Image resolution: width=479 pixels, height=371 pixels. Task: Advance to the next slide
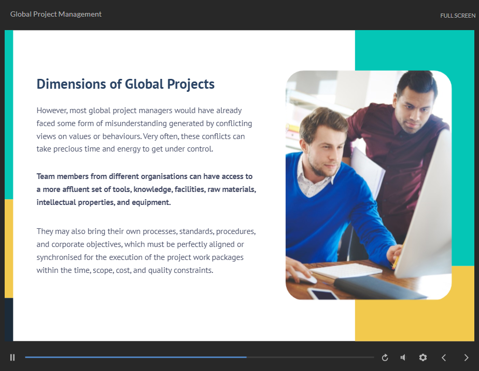[466, 358]
